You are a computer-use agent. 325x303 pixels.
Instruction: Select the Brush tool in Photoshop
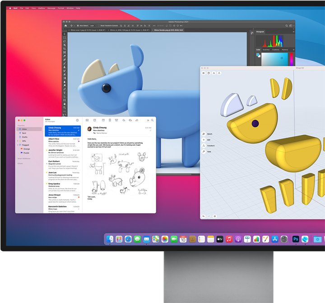pos(65,63)
